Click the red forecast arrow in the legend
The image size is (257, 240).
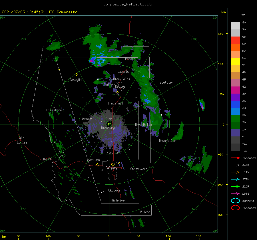pos(235,158)
